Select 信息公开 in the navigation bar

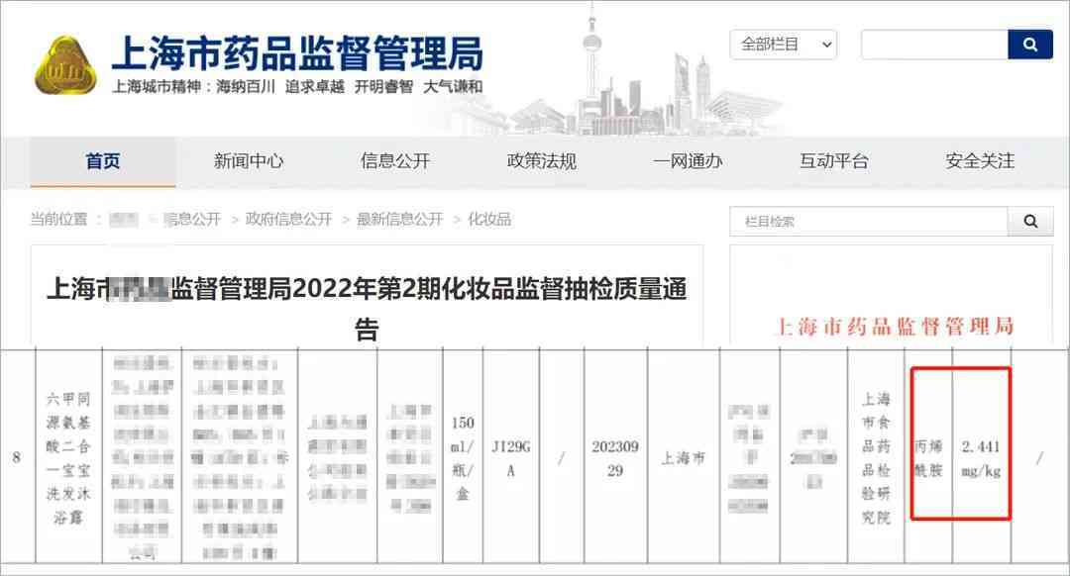point(395,161)
